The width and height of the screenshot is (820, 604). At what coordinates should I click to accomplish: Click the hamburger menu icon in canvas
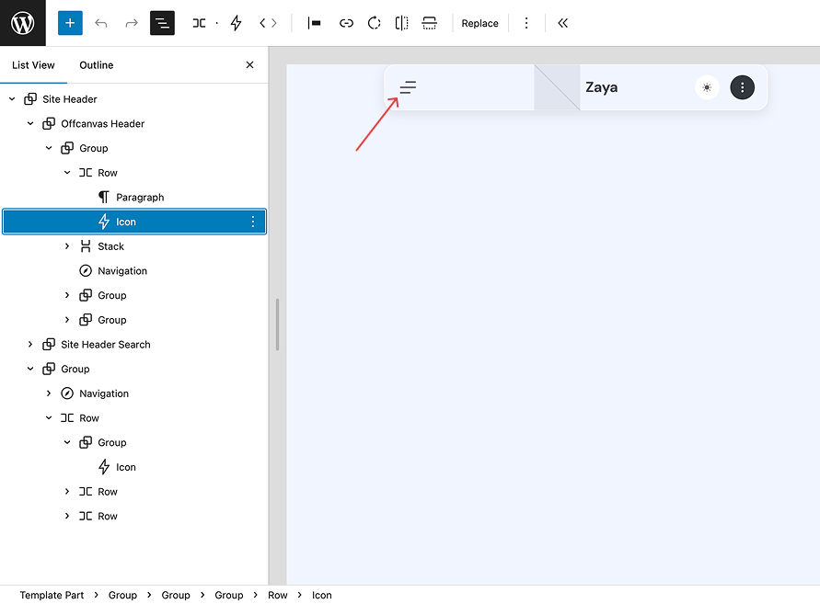(408, 87)
